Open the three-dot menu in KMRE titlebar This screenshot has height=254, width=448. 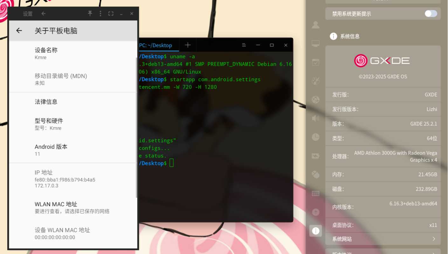[x=100, y=13]
